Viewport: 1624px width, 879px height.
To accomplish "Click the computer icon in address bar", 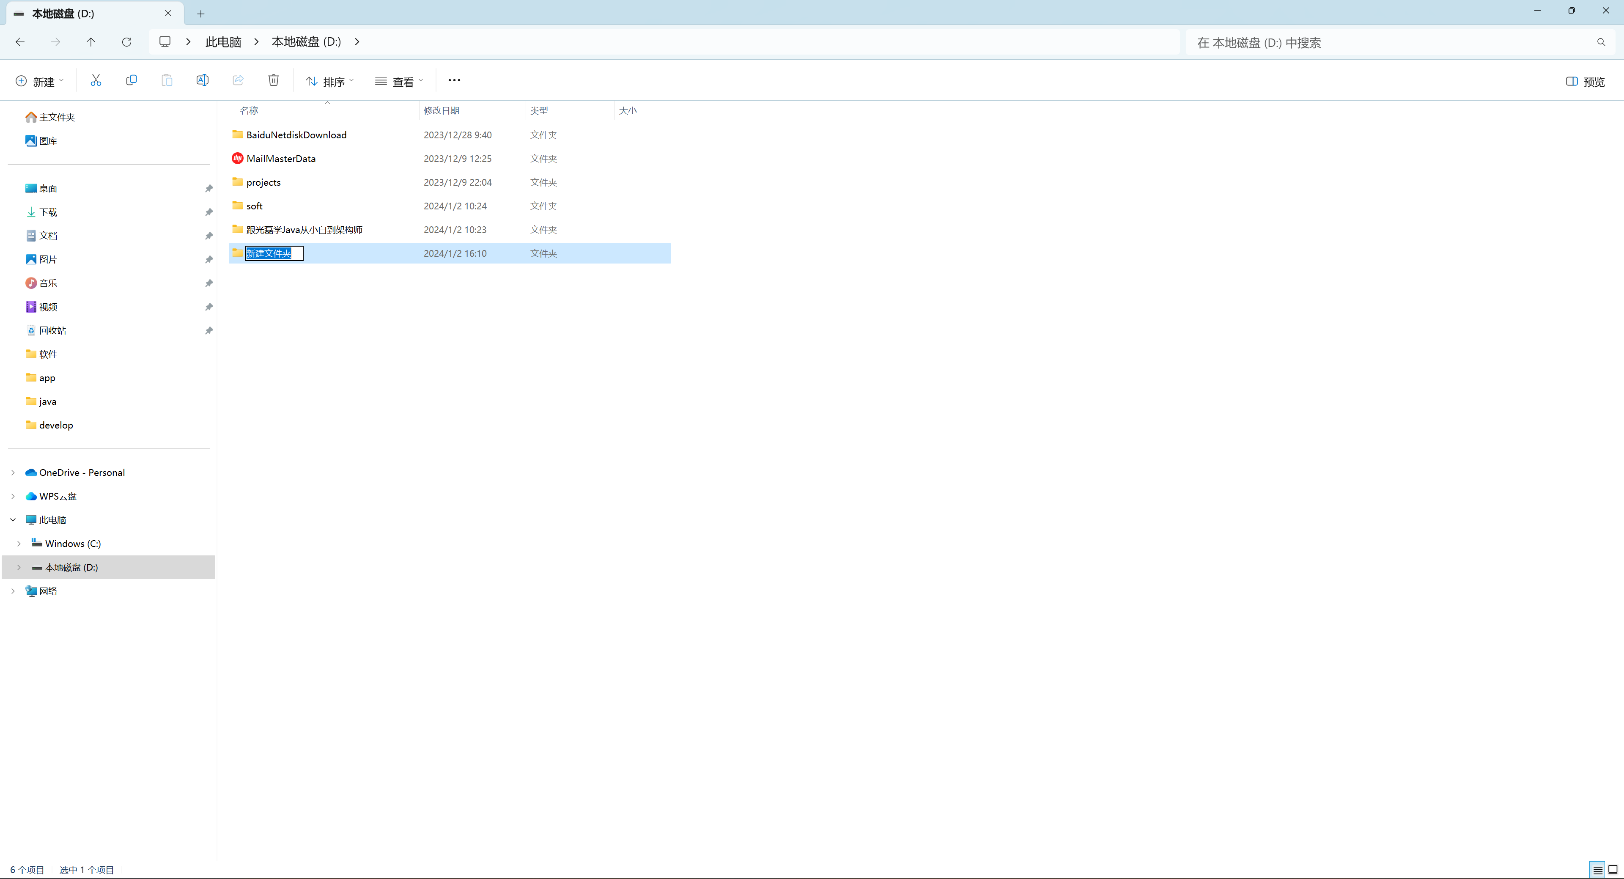I will point(165,41).
